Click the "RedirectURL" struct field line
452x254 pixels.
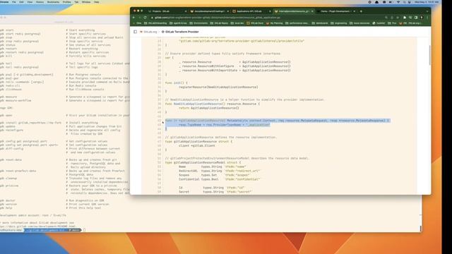click(x=219, y=171)
